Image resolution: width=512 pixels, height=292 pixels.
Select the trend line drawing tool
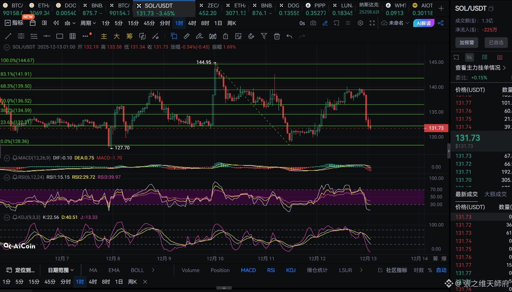tap(8, 36)
